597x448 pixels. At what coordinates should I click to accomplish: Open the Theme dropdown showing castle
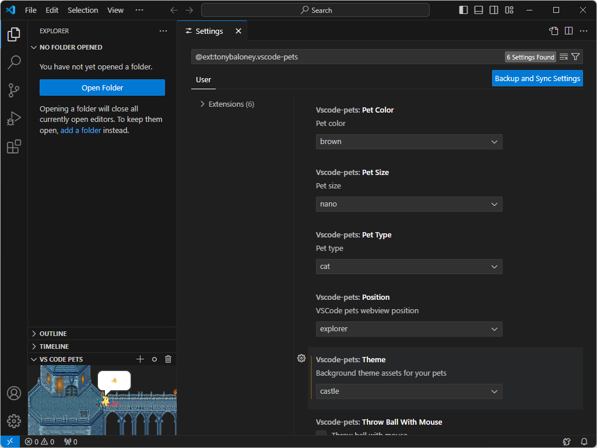(409, 391)
